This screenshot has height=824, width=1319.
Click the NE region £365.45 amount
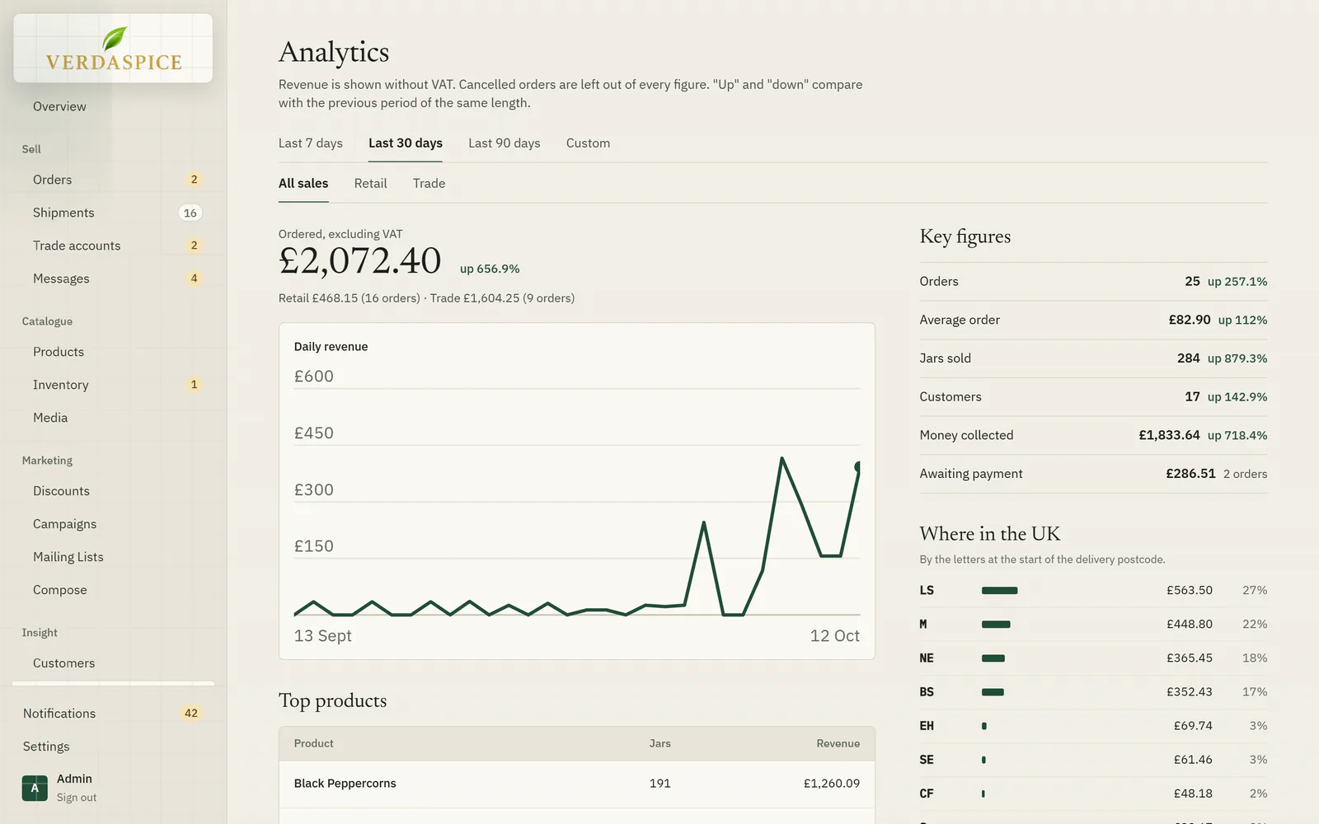tap(1190, 658)
